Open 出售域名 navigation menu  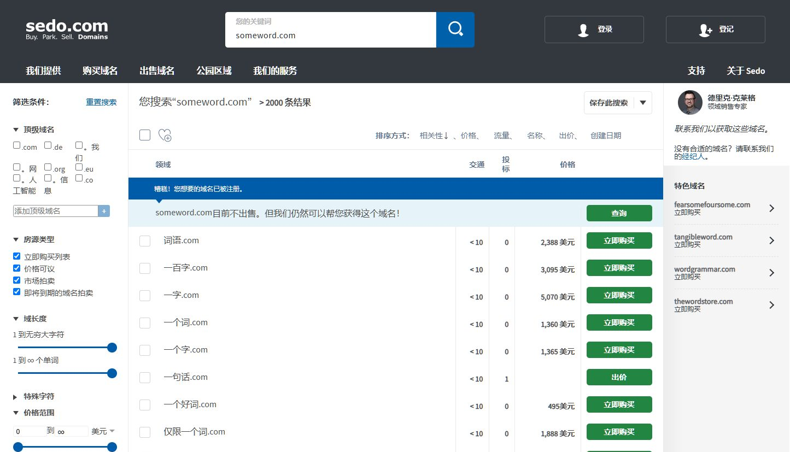pos(157,71)
